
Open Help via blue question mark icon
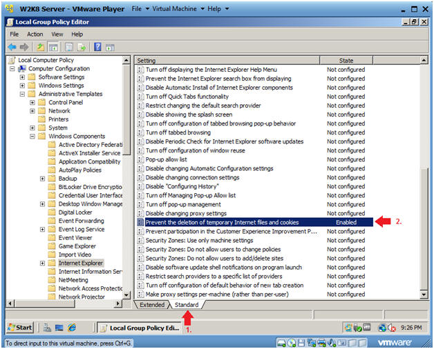[x=97, y=47]
